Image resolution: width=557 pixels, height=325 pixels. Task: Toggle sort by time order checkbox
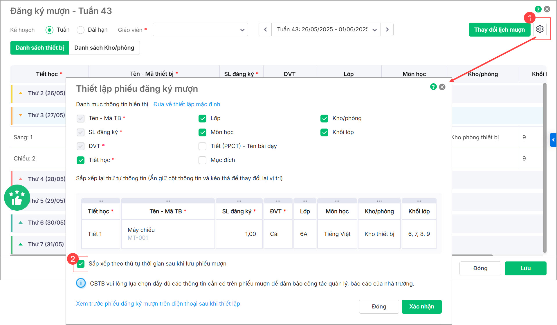tap(81, 264)
